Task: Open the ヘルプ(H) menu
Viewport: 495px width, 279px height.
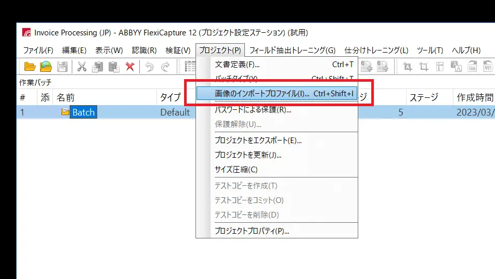Action: [466, 50]
